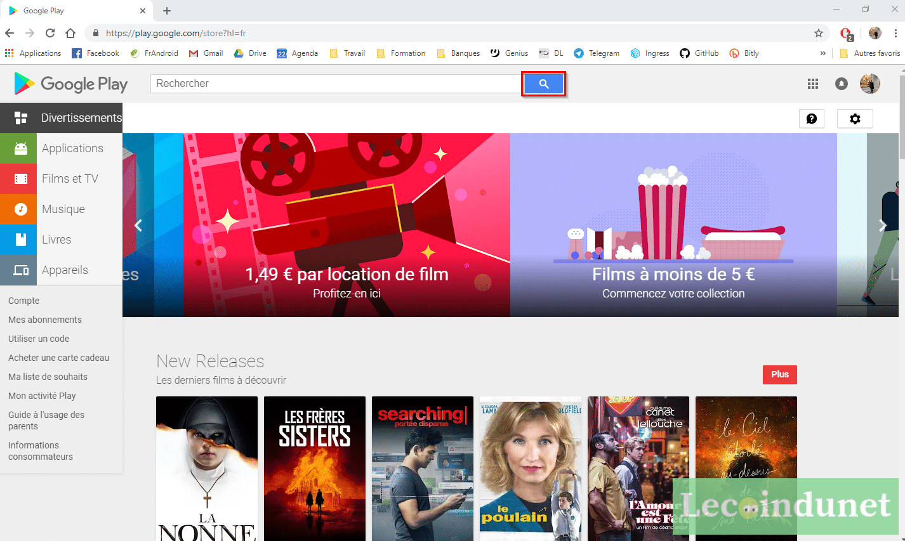Open the Chrome three-dot menu
The image size is (905, 541).
[895, 33]
